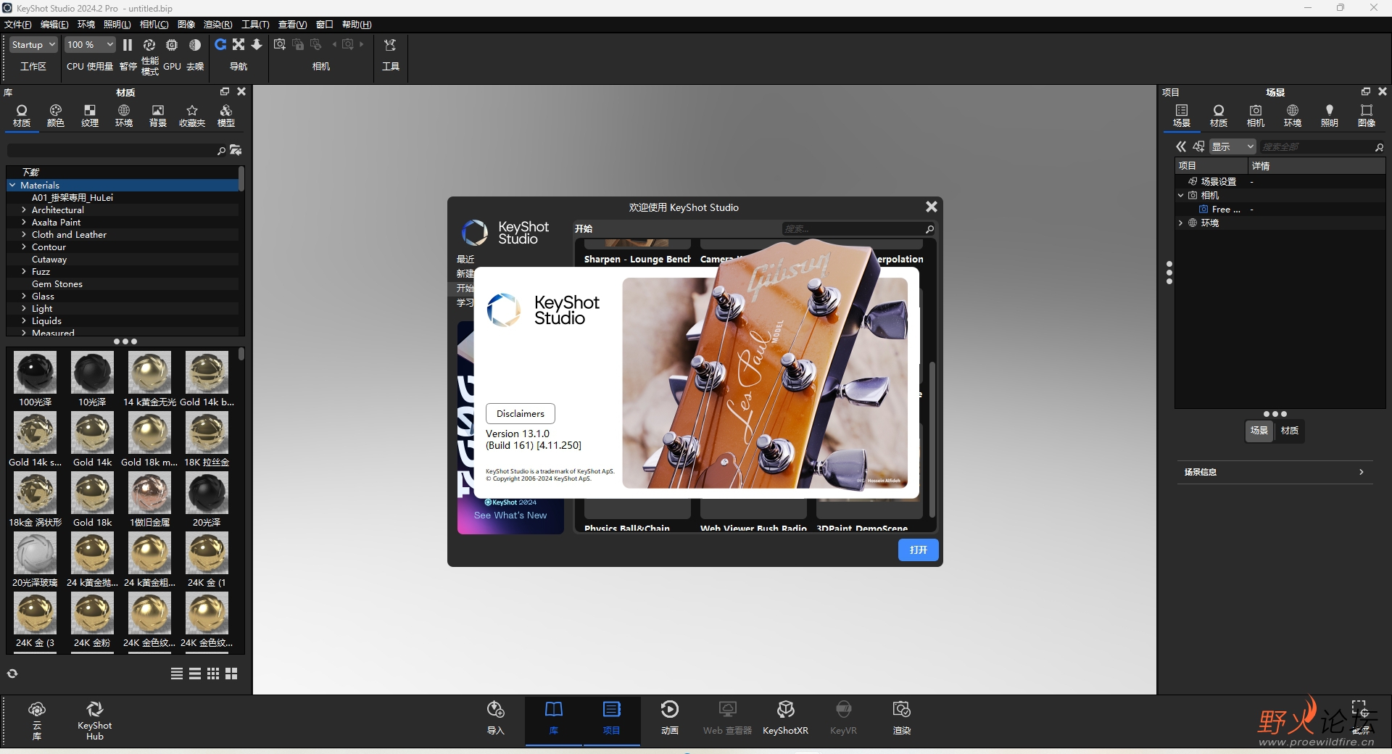Open library Backplates tab
The height and width of the screenshot is (754, 1392).
point(158,116)
